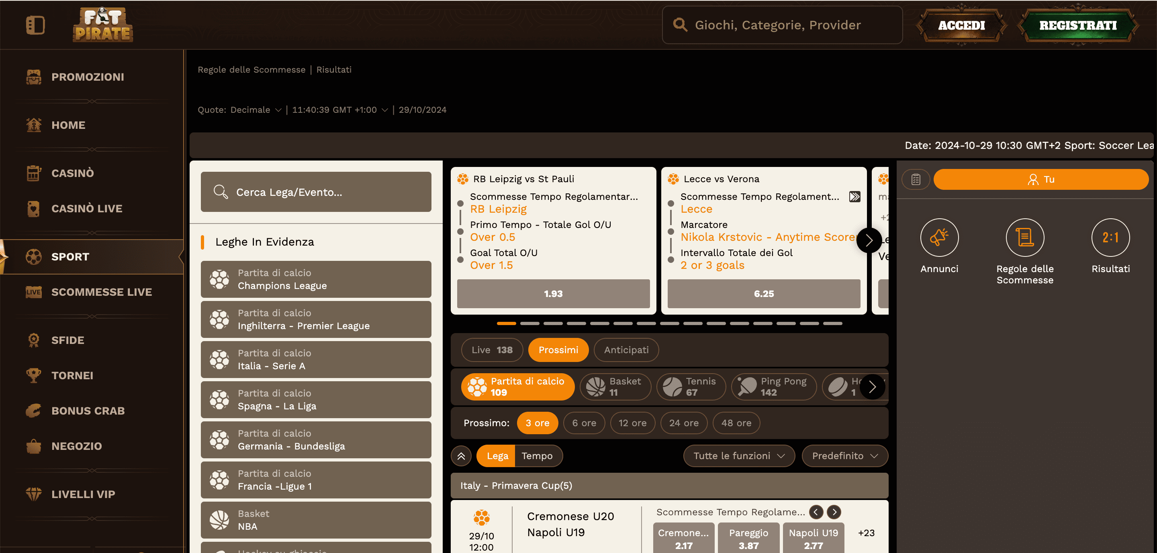Select Casinò Live from the sidebar
The height and width of the screenshot is (553, 1157).
pyautogui.click(x=87, y=208)
